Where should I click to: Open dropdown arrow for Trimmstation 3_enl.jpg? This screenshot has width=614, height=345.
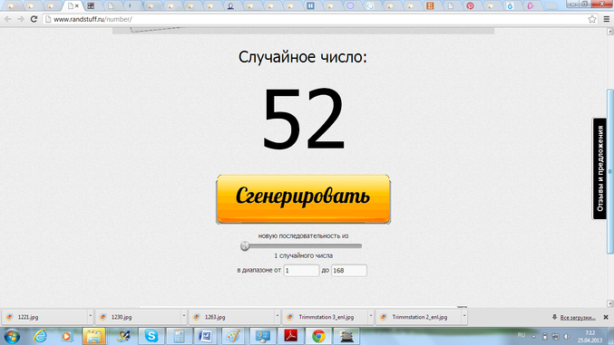click(x=370, y=317)
